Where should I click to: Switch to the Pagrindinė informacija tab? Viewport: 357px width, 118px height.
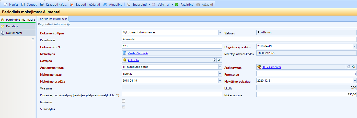[x=53, y=19]
